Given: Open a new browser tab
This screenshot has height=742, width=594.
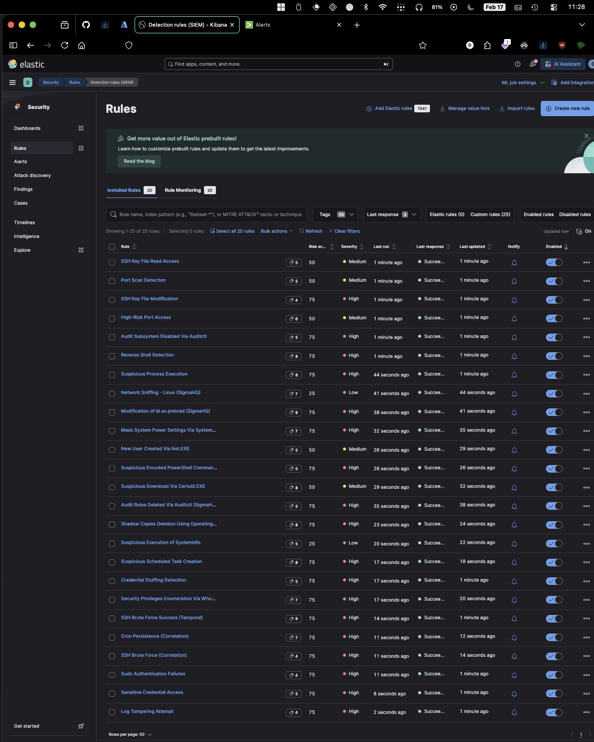Looking at the screenshot, I should coord(357,25).
